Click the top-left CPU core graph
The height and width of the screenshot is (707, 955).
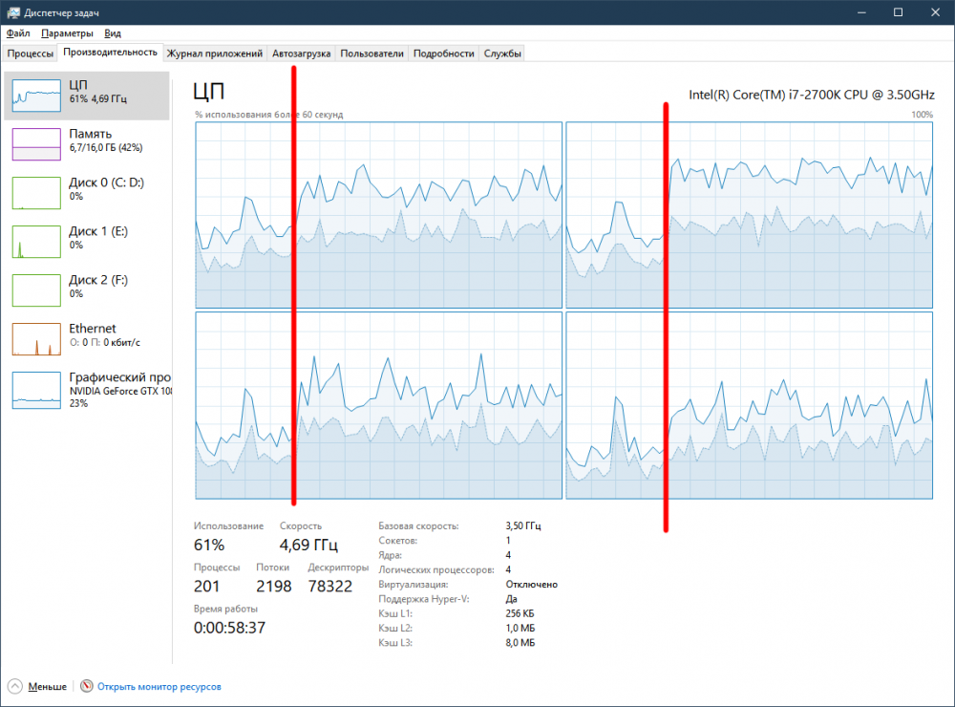[x=378, y=215]
